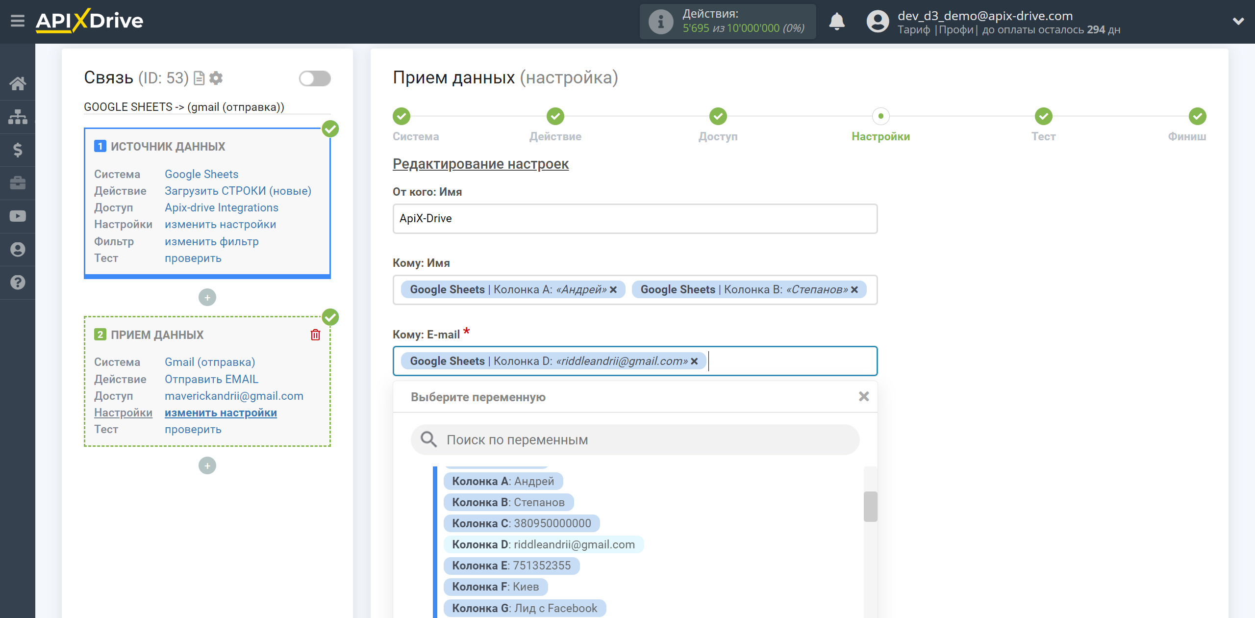This screenshot has width=1255, height=618.
Task: Click ИСТОЧНИК ДАННЫХ block header
Action: point(168,146)
